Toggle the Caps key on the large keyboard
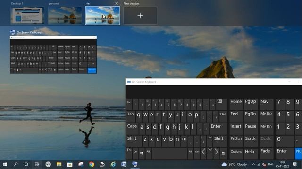 [132, 129]
